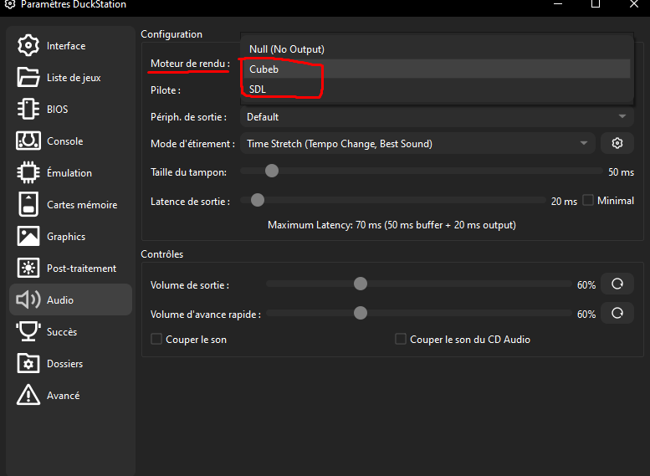Image resolution: width=650 pixels, height=476 pixels.
Task: Click the Volume de sortie slider handle
Action: tap(361, 284)
